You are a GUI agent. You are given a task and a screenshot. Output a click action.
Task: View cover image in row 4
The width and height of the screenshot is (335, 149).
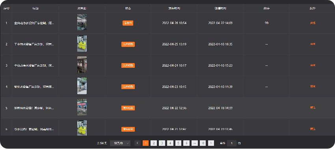(x=82, y=86)
